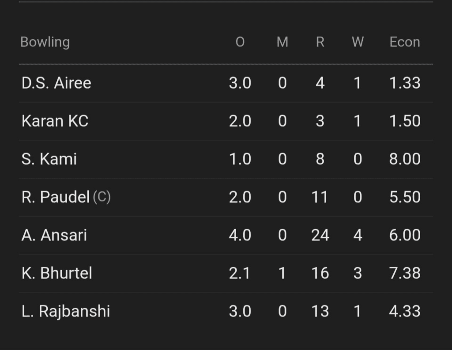Click A. Ansari's wickets value of 4

[x=358, y=235]
